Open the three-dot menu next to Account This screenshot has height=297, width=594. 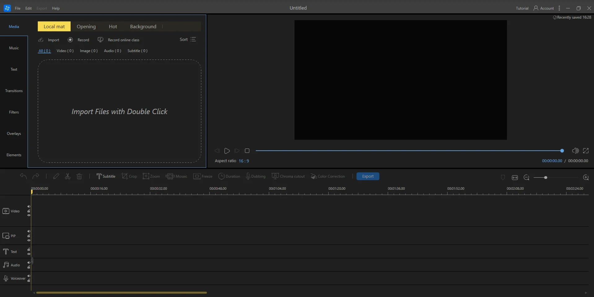tap(559, 8)
